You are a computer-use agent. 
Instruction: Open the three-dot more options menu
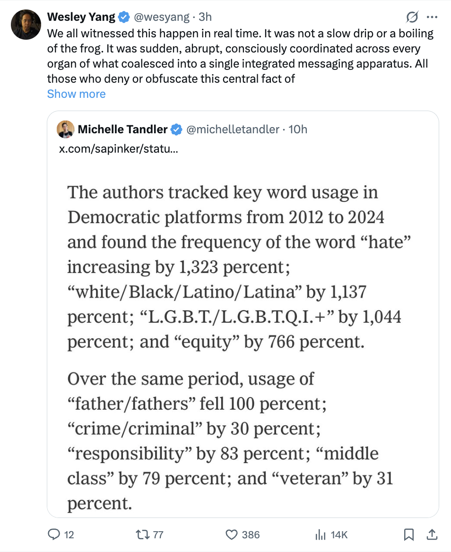[432, 17]
